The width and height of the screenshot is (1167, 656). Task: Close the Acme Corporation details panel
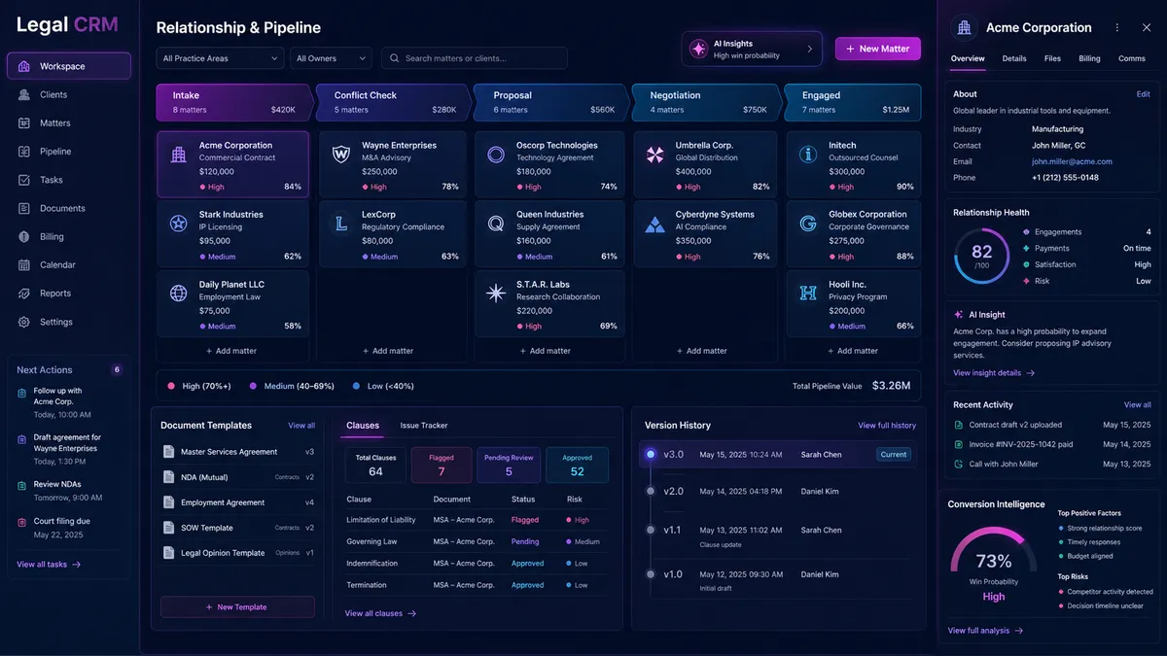pyautogui.click(x=1148, y=28)
